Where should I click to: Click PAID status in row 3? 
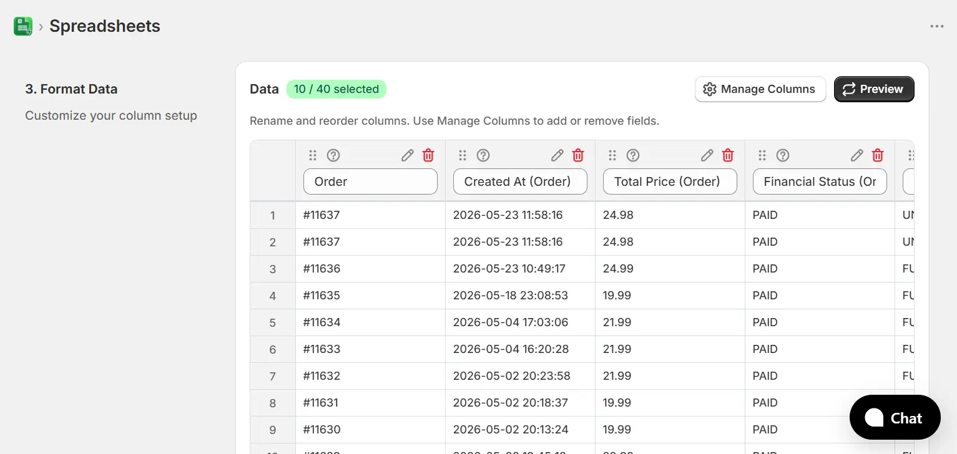(x=820, y=269)
